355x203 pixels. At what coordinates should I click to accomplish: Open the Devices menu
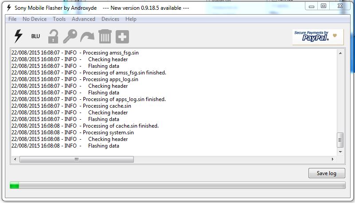(x=110, y=19)
